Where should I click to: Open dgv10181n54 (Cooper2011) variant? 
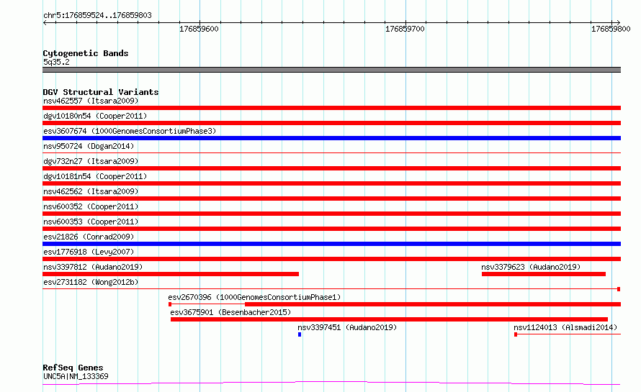click(x=95, y=176)
